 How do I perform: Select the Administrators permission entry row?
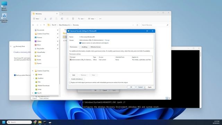pos(111,60)
